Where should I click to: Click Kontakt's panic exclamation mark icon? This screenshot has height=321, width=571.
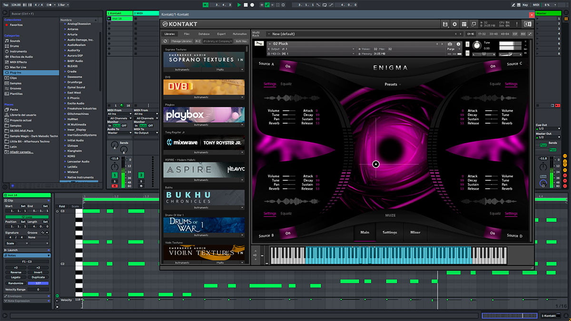click(517, 24)
